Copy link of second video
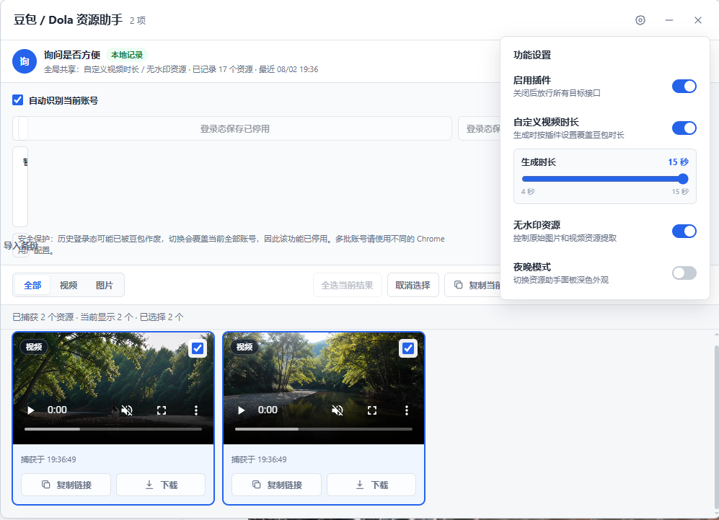The image size is (719, 520). pyautogui.click(x=276, y=485)
